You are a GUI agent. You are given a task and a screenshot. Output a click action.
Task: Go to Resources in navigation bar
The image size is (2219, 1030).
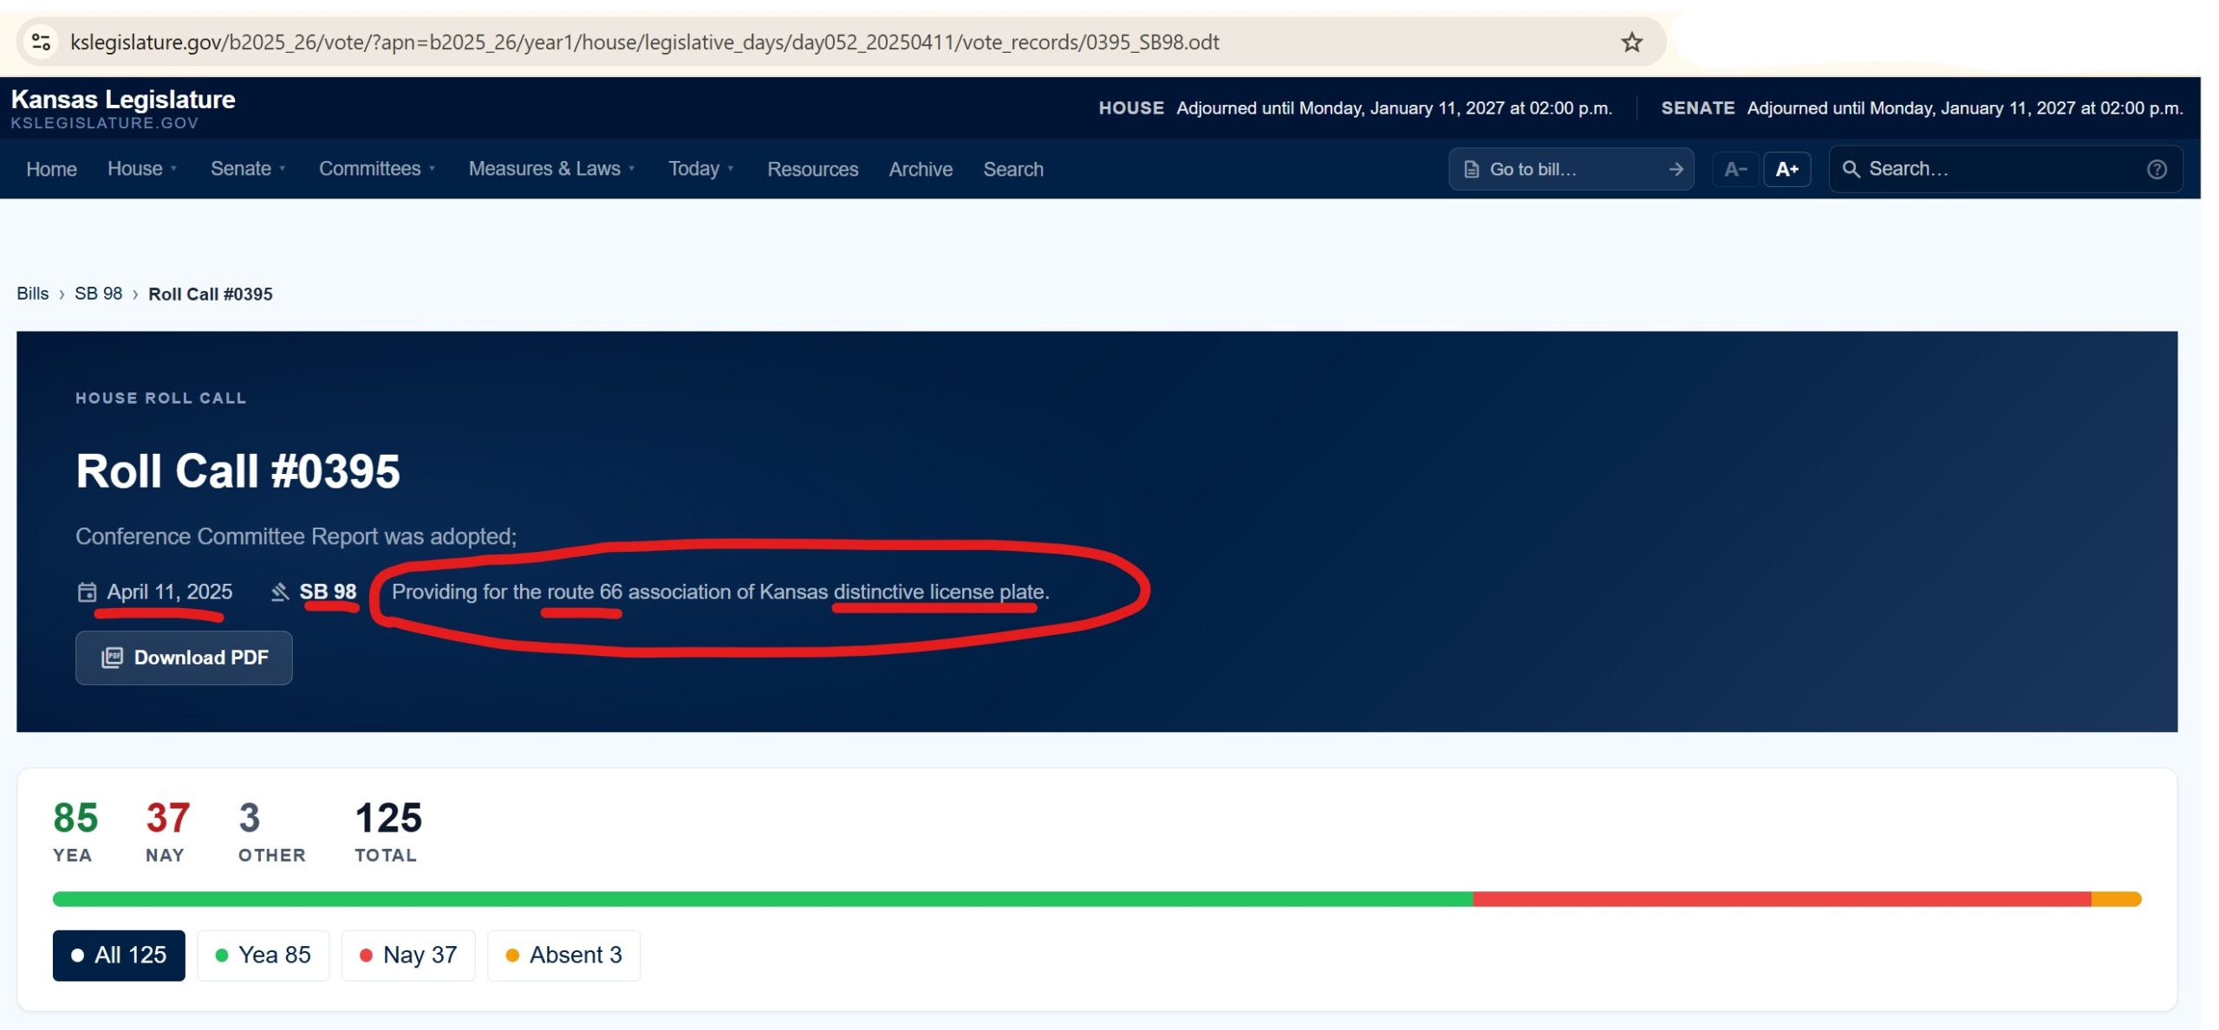pyautogui.click(x=812, y=170)
